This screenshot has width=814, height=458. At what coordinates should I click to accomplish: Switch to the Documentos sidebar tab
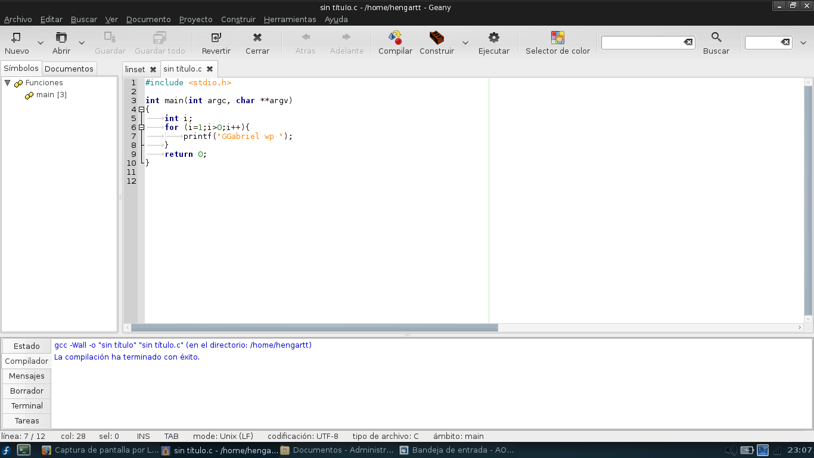click(69, 69)
